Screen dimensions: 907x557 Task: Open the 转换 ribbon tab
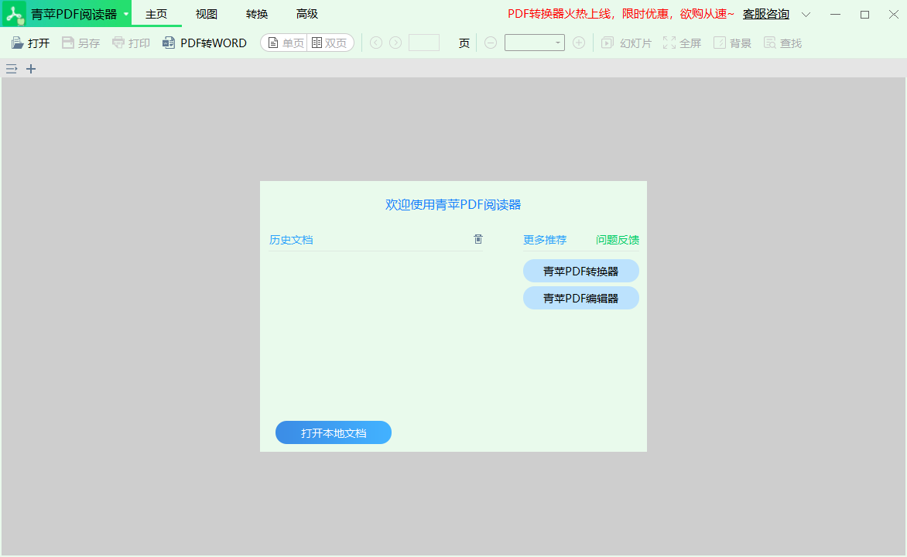tap(256, 13)
